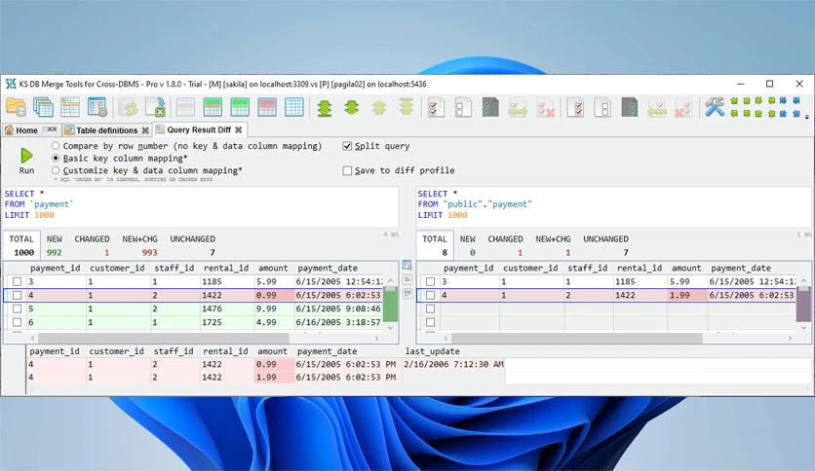
Task: Click first red-checkmarks document icon in toolbar
Action: [436, 107]
